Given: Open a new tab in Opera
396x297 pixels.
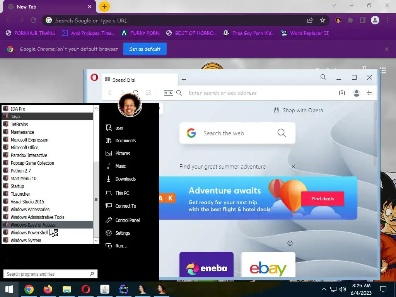Looking at the screenshot, I should tap(184, 80).
